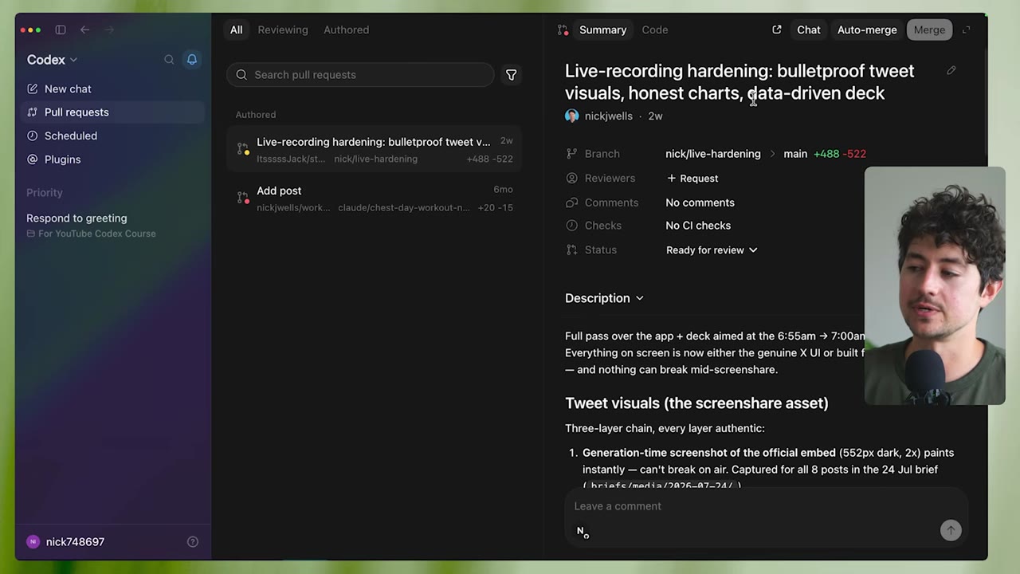Click the Scheduled clock icon
Screen dimensions: 1020x574
tap(33, 136)
